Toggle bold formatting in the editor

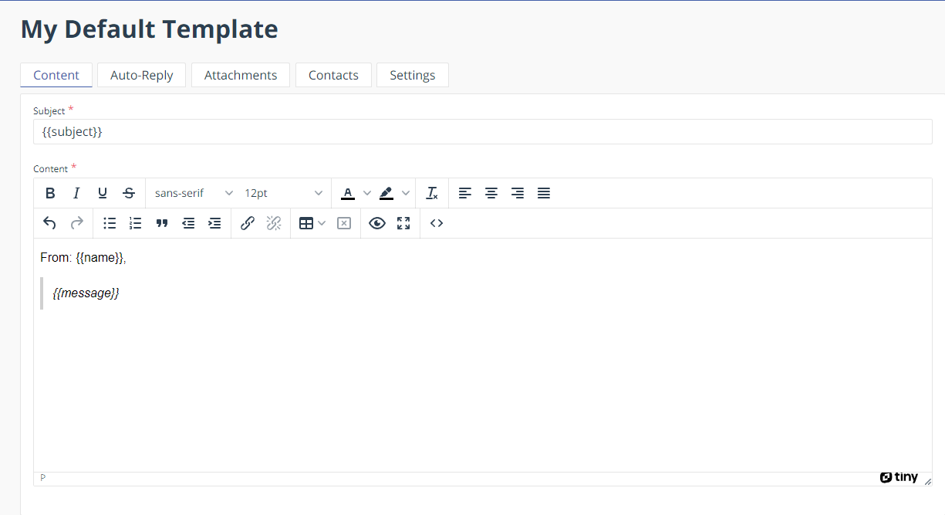50,193
